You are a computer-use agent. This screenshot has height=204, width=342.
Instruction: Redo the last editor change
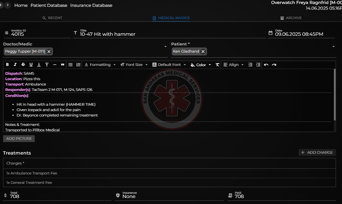pyautogui.click(x=274, y=65)
